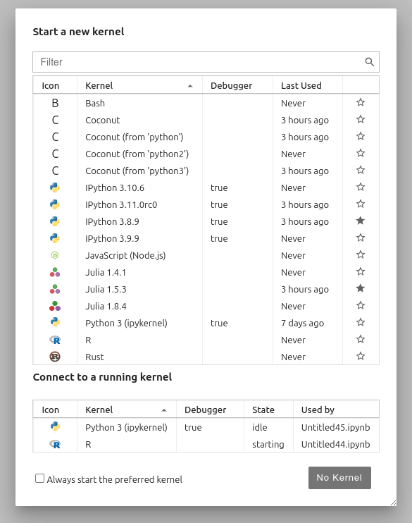The image size is (412, 523).
Task: Click the No Kernel button
Action: 339,478
